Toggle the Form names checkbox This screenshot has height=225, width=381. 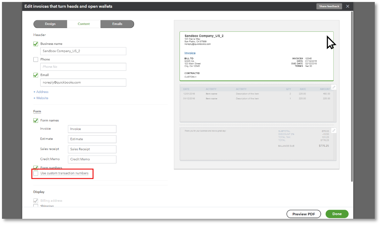pos(36,121)
